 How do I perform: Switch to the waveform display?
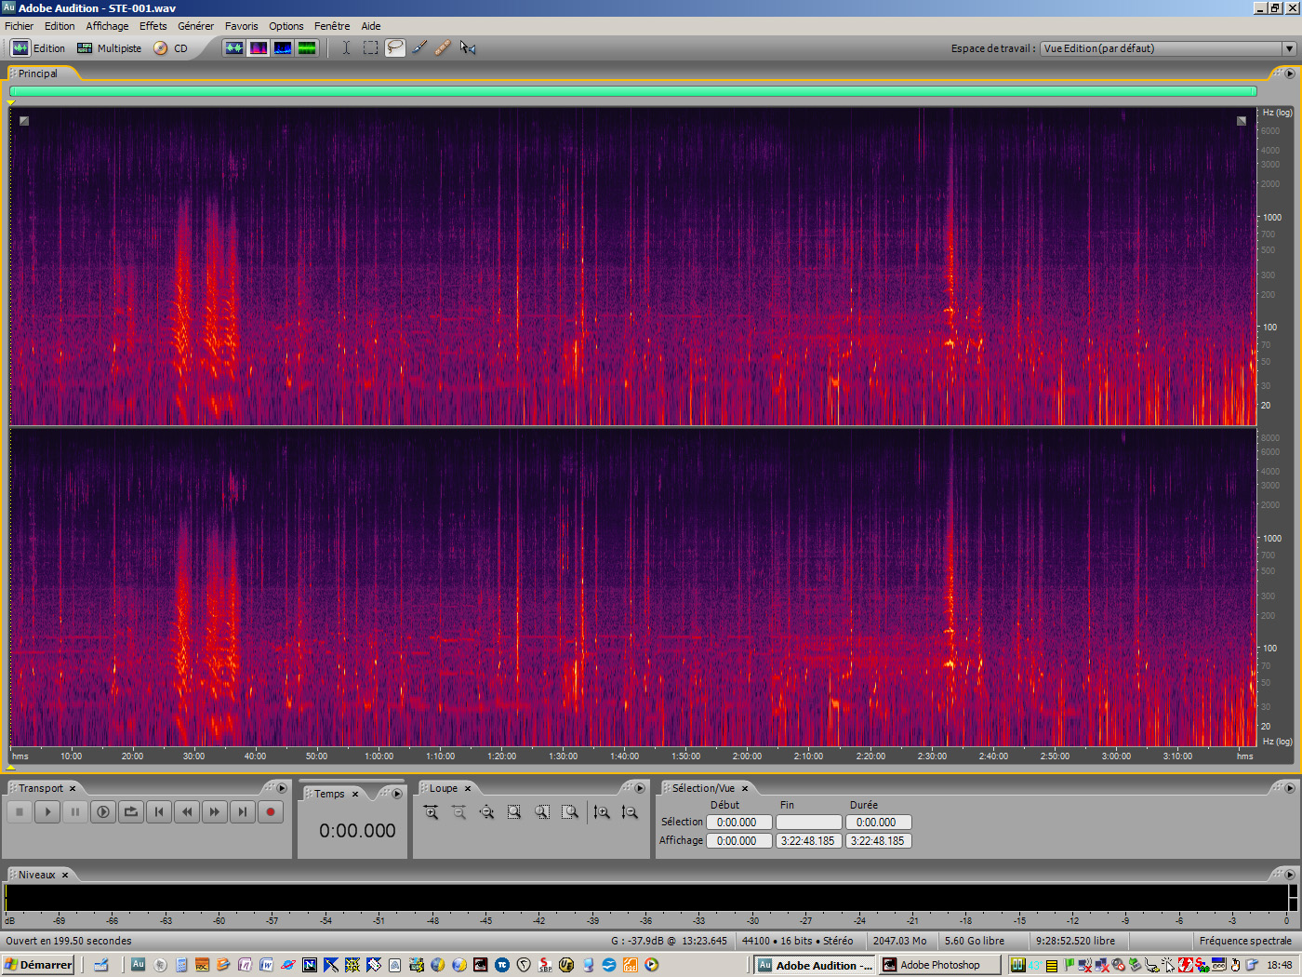234,47
